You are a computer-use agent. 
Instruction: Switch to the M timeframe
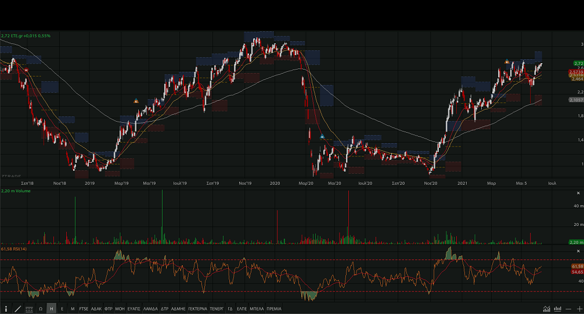tap(73, 309)
